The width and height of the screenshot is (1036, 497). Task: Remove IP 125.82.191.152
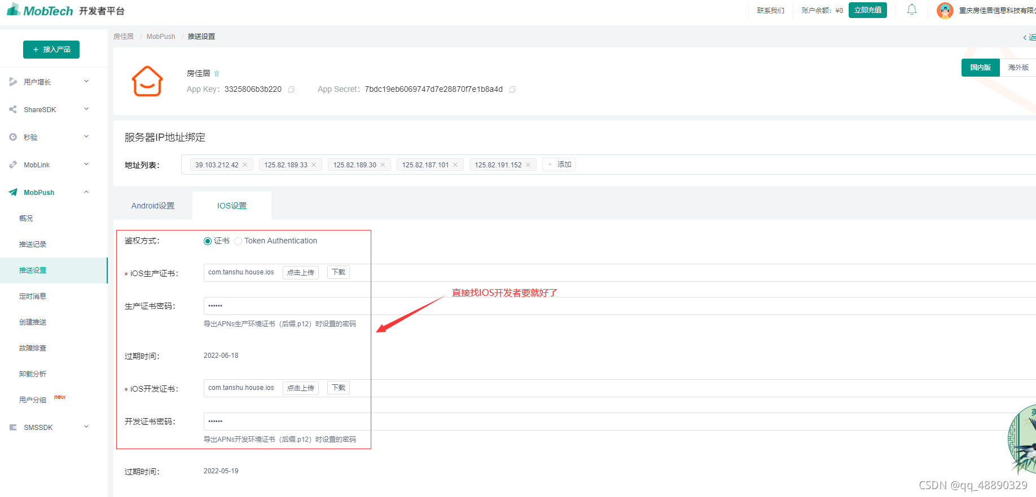click(x=528, y=165)
